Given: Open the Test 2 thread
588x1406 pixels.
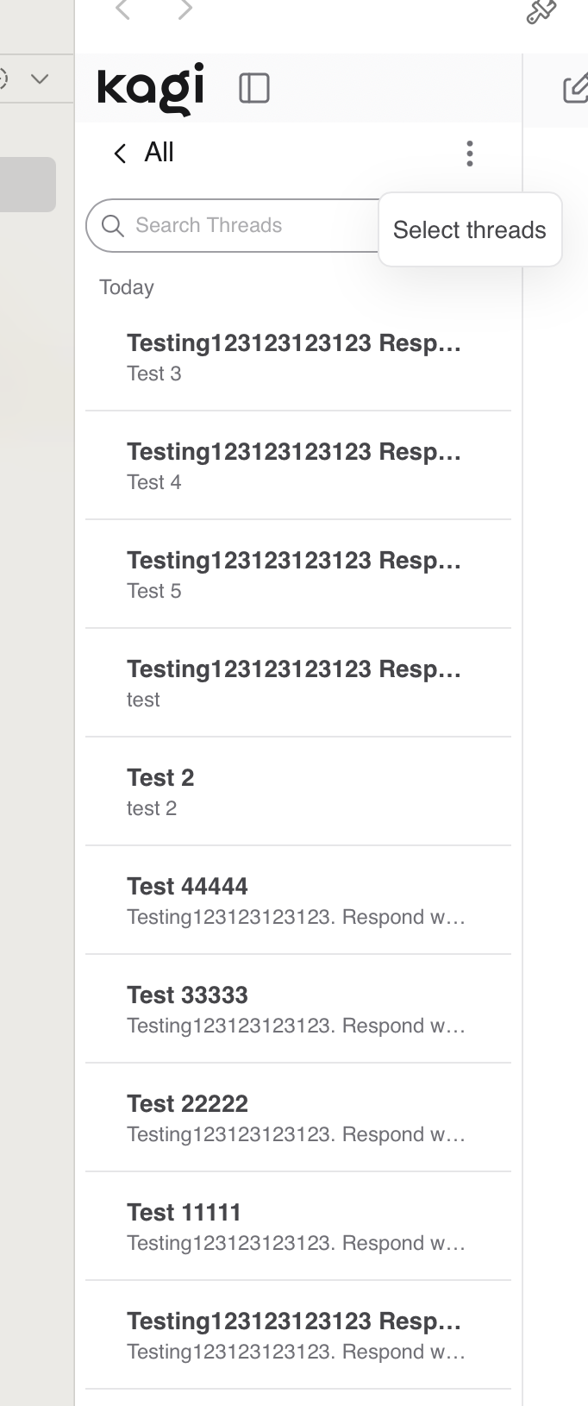Looking at the screenshot, I should point(297,792).
